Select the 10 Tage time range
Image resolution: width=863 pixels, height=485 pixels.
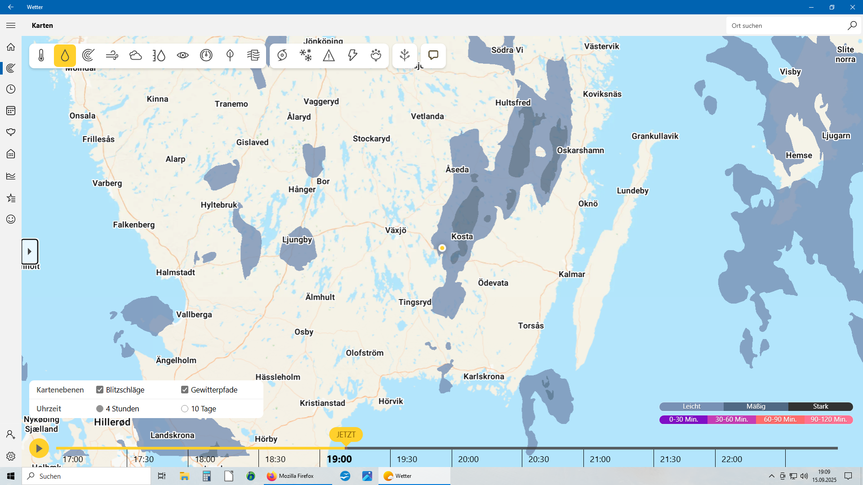tap(185, 409)
